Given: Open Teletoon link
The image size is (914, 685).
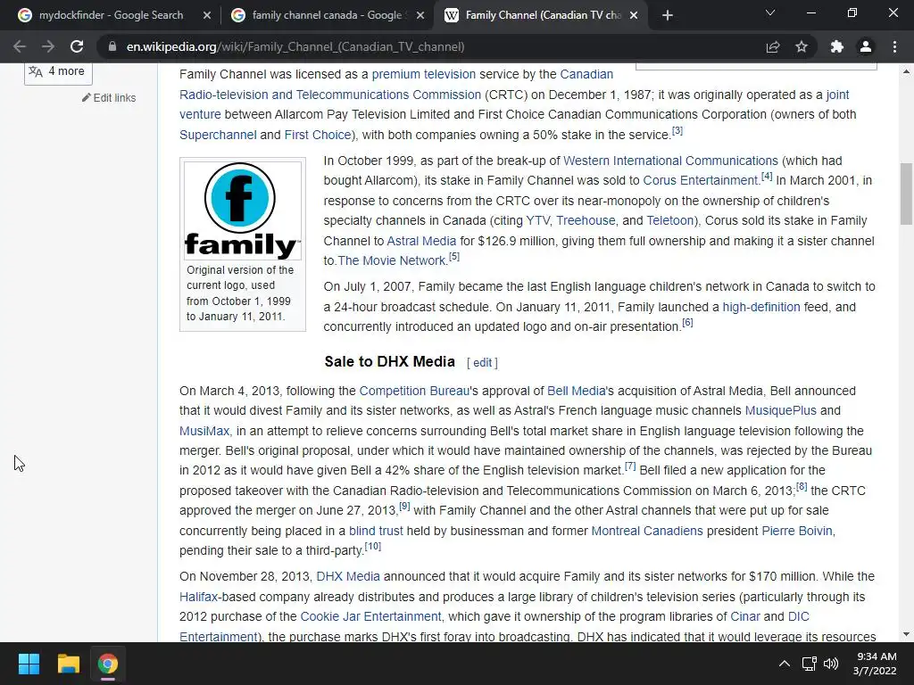Looking at the screenshot, I should [x=670, y=221].
